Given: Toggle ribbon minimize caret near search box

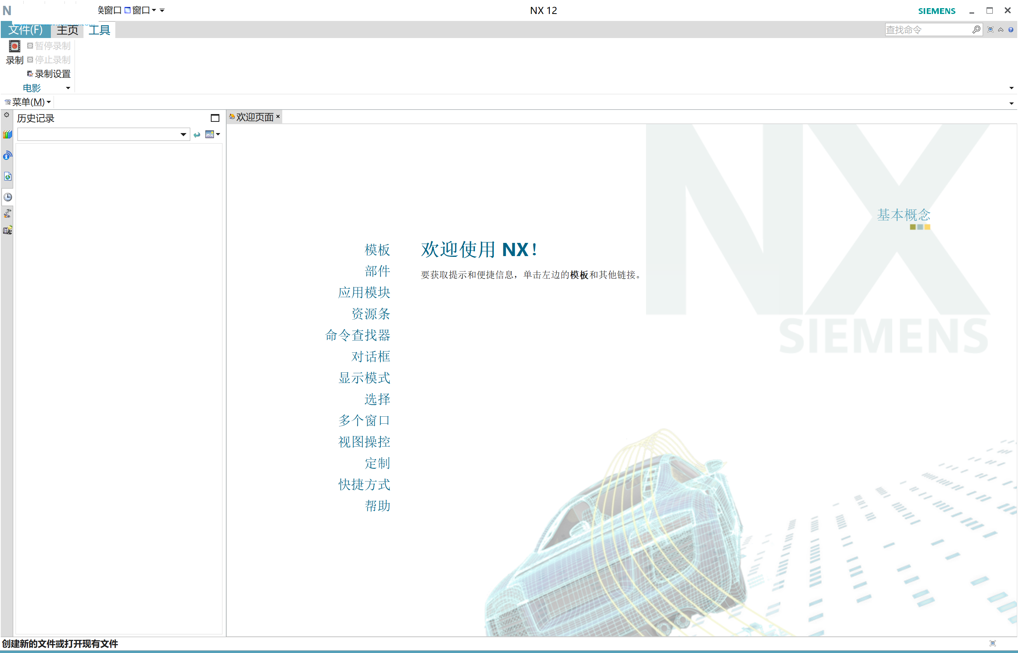Looking at the screenshot, I should pyautogui.click(x=1001, y=29).
